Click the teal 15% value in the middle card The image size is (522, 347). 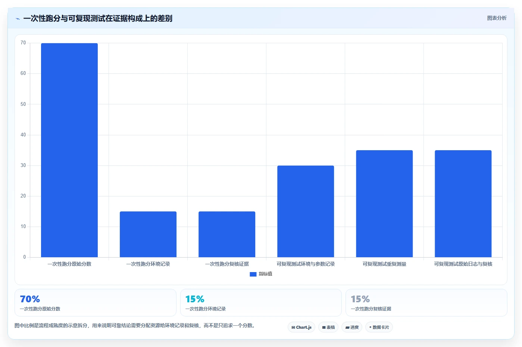point(195,299)
